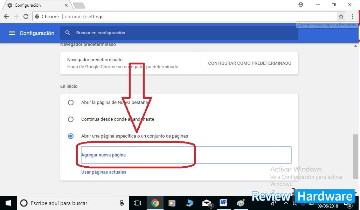The width and height of the screenshot is (360, 210).
Task: Click Usar páginas actuales link
Action: point(104,172)
